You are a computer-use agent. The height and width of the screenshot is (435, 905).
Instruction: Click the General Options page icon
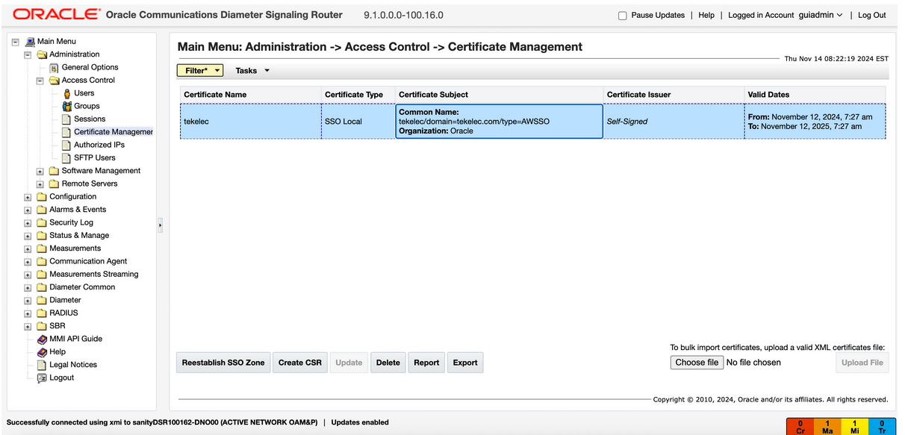click(x=55, y=67)
